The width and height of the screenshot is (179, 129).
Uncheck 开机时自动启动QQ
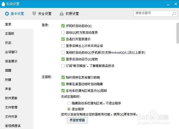[63, 26]
